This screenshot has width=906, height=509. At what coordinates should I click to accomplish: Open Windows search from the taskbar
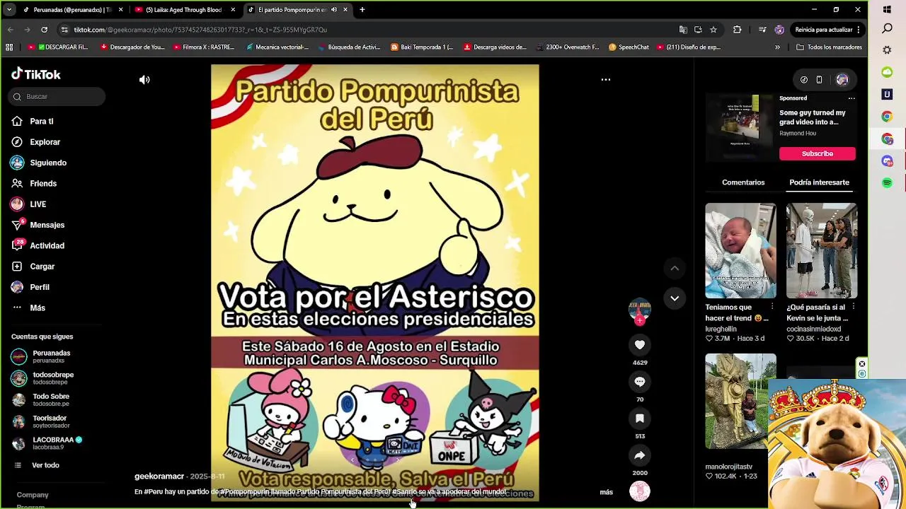pos(887,29)
